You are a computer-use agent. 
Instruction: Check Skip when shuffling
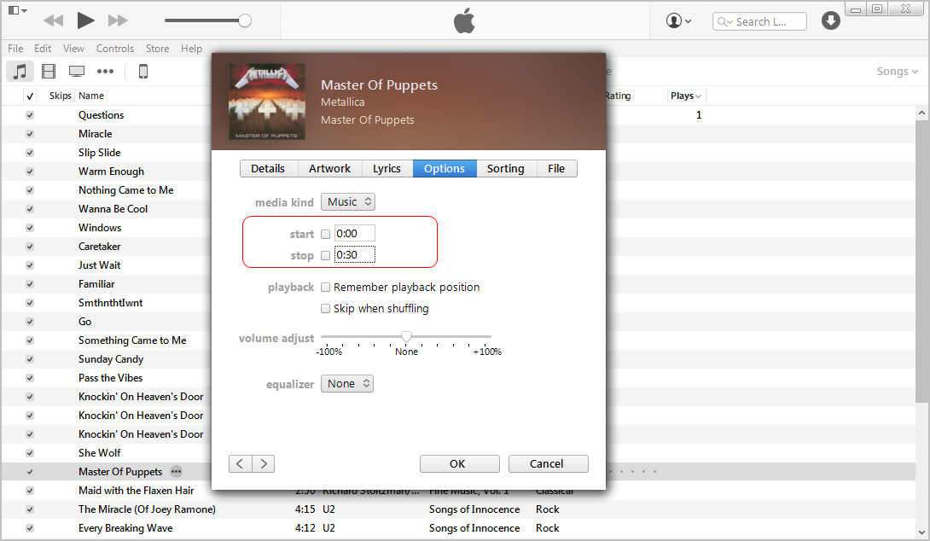tap(325, 308)
